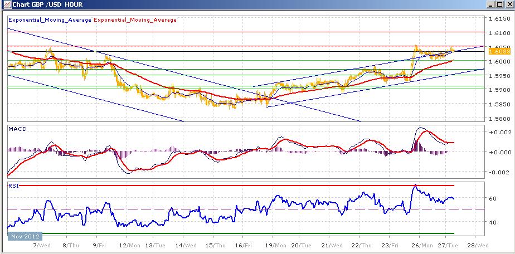Click the 1.5800 price level on the axis
Viewport: 515px width, 254px height.
tap(499, 119)
